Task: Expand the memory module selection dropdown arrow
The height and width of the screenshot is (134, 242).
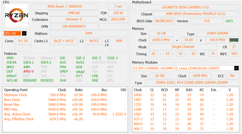Action: (236, 68)
